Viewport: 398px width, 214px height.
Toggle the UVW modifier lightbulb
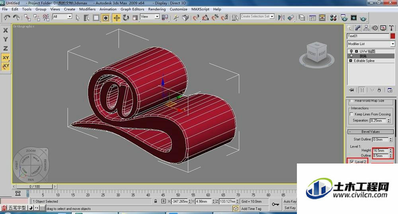pos(351,51)
